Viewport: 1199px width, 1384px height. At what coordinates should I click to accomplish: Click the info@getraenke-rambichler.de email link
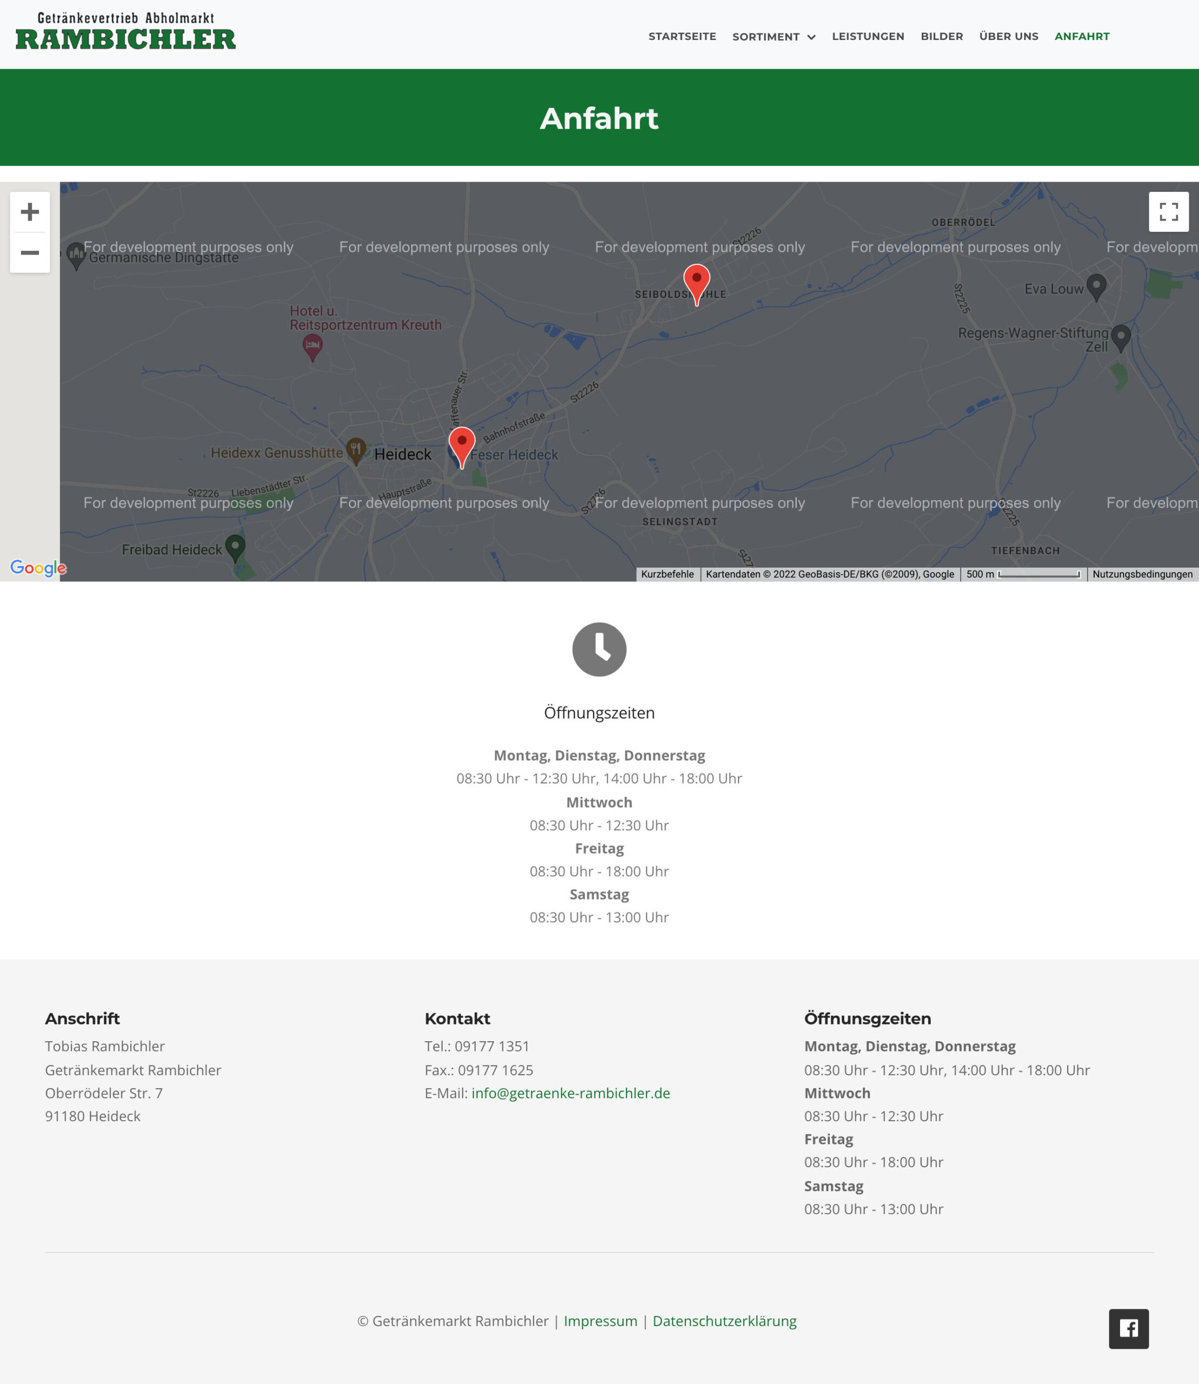pos(571,1093)
